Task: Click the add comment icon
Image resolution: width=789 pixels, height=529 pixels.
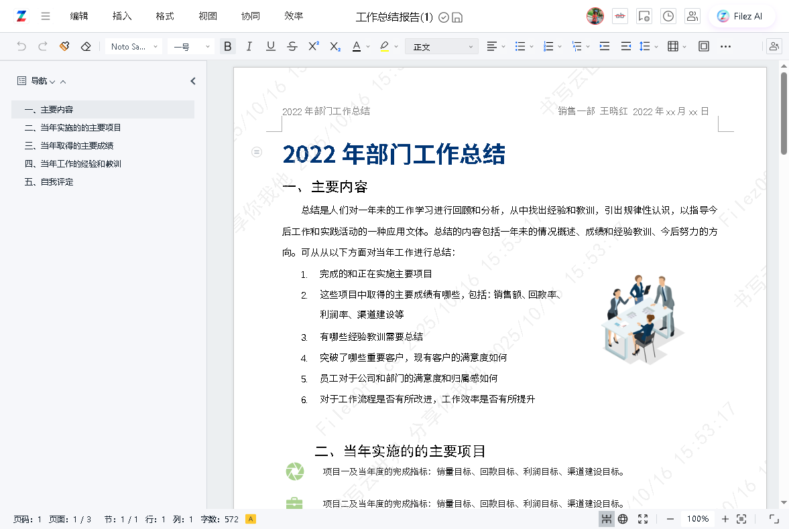Action: 644,16
